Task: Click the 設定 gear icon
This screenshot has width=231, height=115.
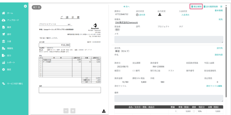Action: point(4,69)
